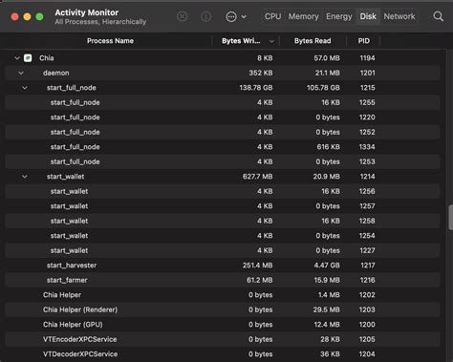Select start_wallet with PID 1258
The width and height of the screenshot is (453, 362).
coord(223,221)
